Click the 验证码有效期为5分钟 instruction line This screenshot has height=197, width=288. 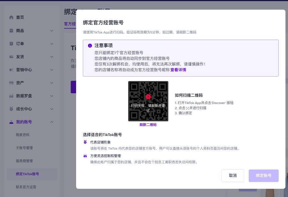click(x=139, y=32)
